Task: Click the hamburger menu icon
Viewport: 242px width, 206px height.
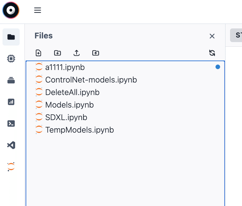Action: pyautogui.click(x=38, y=10)
